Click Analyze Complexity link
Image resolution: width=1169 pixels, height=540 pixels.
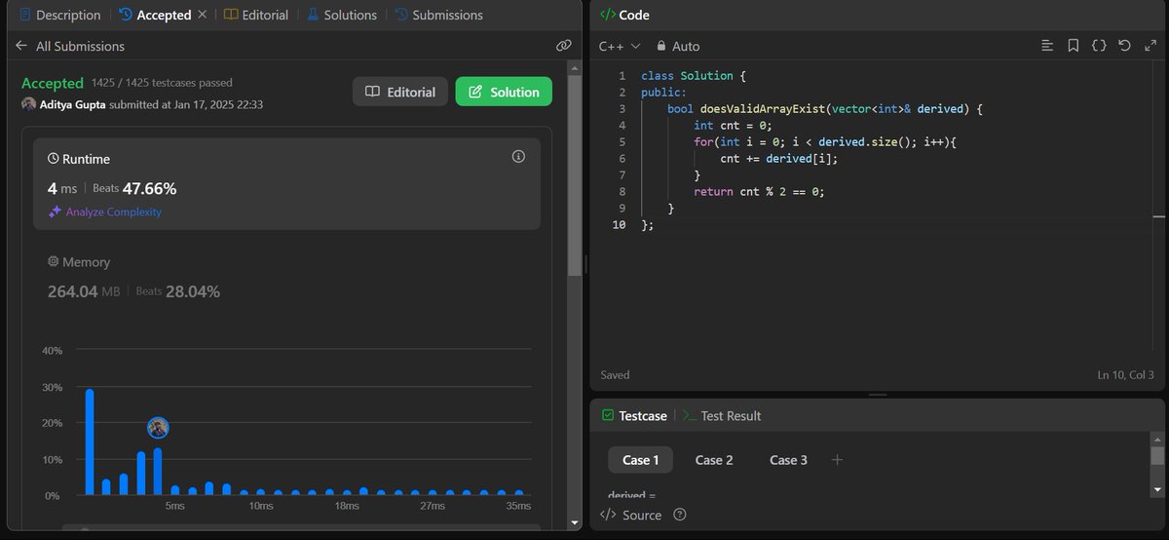point(105,212)
